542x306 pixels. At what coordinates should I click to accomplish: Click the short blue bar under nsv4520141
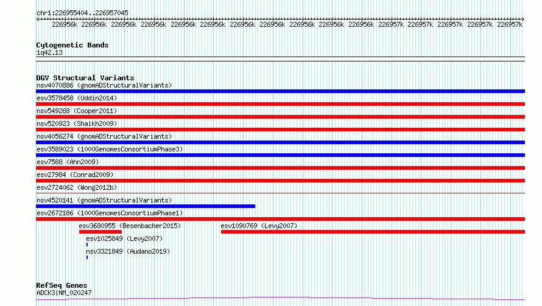point(146,206)
